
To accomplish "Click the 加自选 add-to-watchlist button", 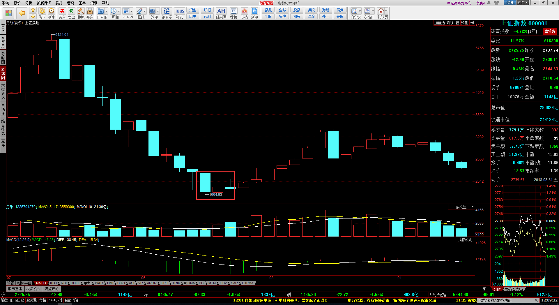I will (439, 23).
